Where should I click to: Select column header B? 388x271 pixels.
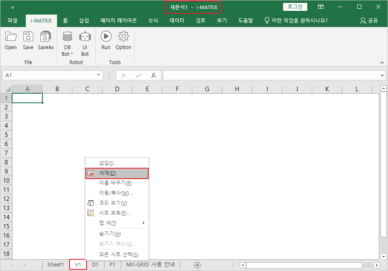57,89
